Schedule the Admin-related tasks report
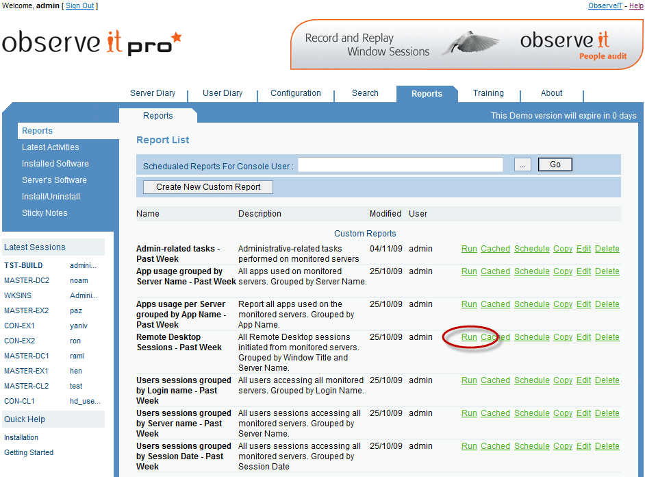 click(x=532, y=249)
